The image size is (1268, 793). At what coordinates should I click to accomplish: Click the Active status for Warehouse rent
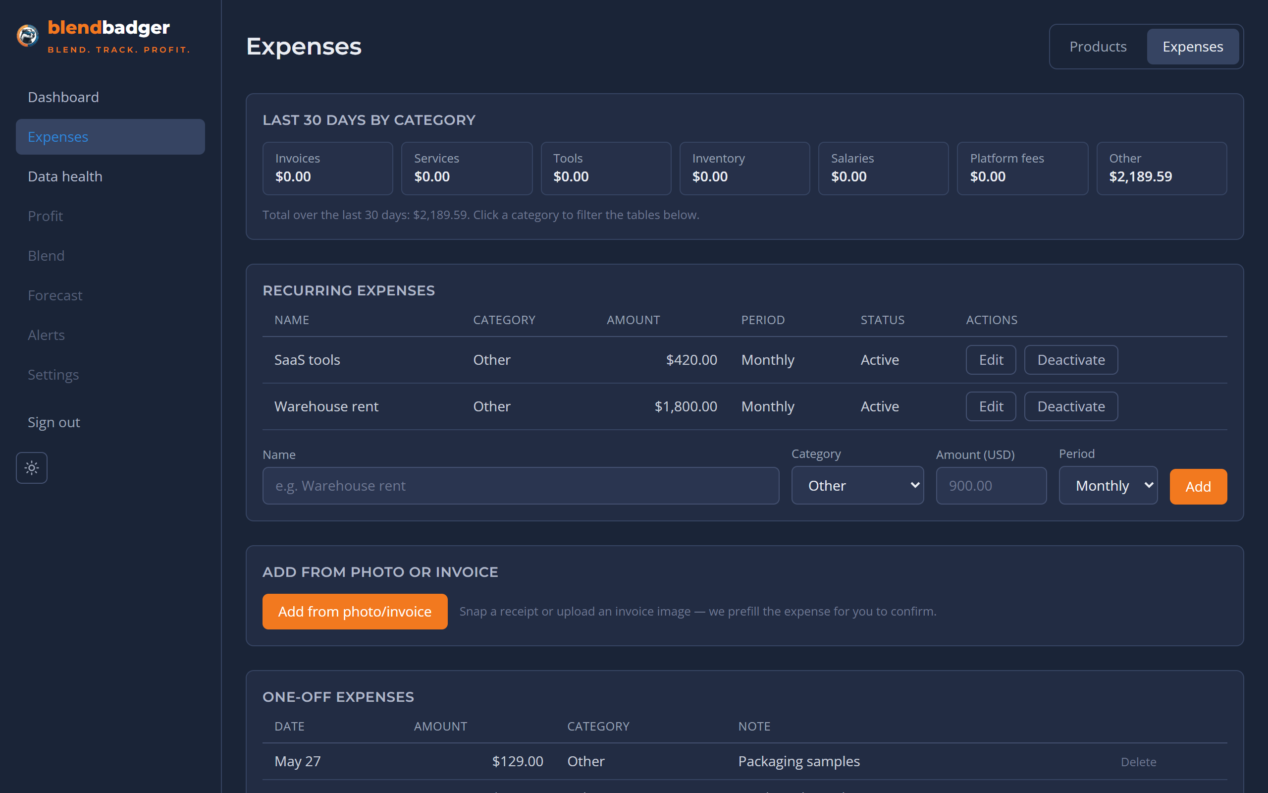(880, 406)
